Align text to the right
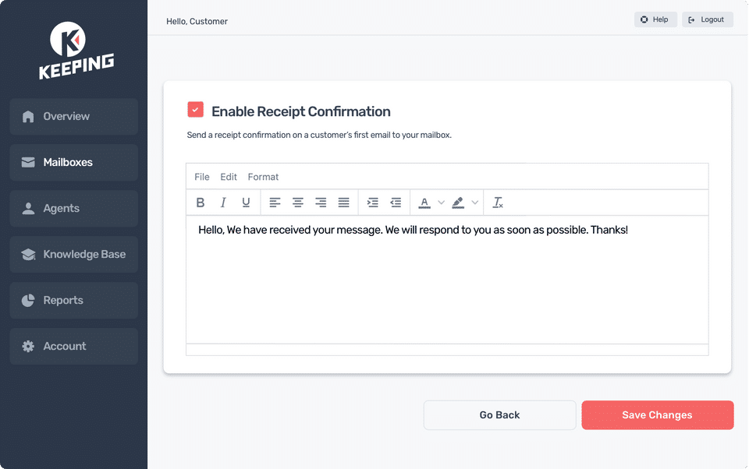This screenshot has width=749, height=469. [x=321, y=203]
